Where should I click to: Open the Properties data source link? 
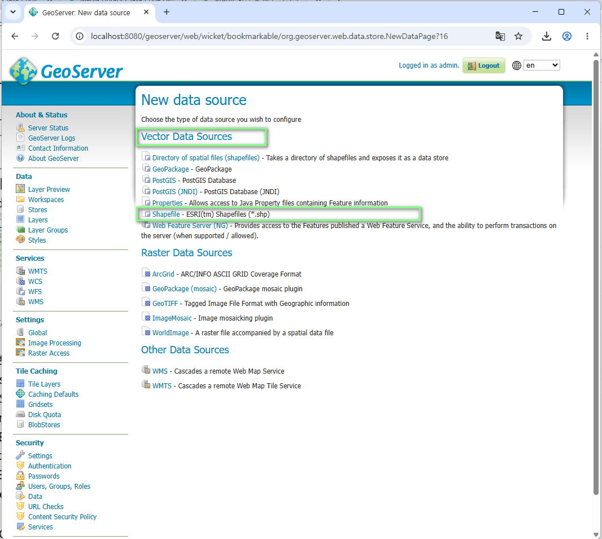point(167,203)
